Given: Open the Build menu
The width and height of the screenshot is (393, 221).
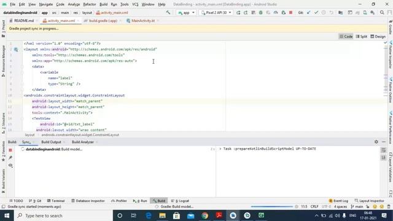Looking at the screenshot, I should click(103, 4).
